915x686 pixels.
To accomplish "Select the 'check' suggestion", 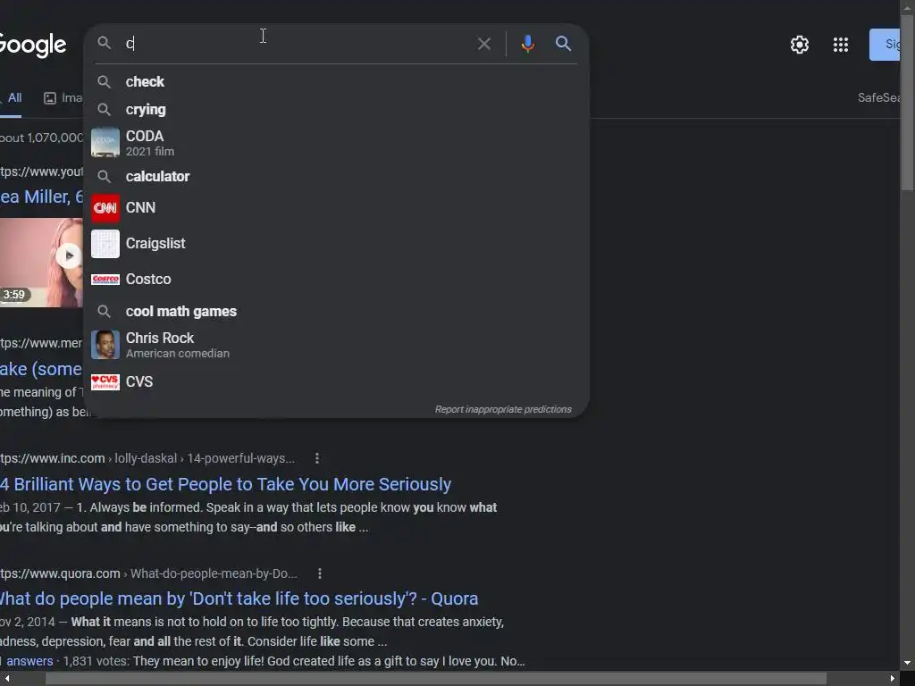I will [336, 81].
